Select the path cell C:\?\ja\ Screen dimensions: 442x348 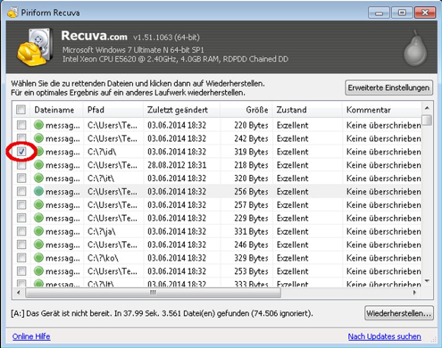[x=101, y=231]
